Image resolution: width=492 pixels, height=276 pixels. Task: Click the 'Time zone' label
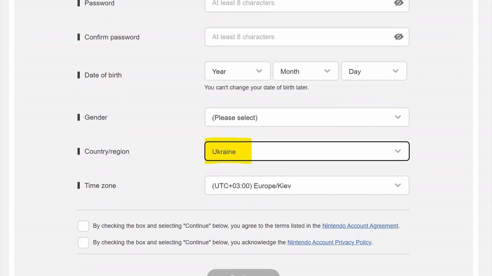point(100,186)
